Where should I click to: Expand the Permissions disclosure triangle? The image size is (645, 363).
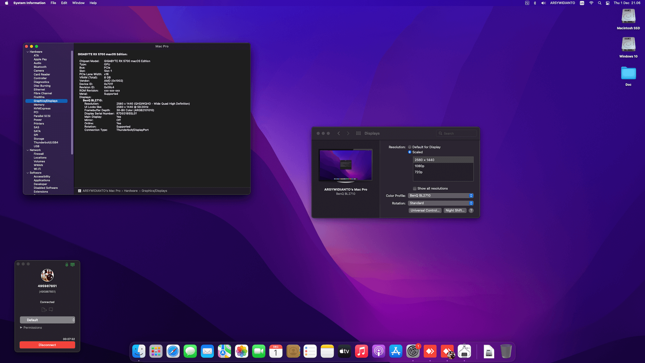(x=21, y=328)
